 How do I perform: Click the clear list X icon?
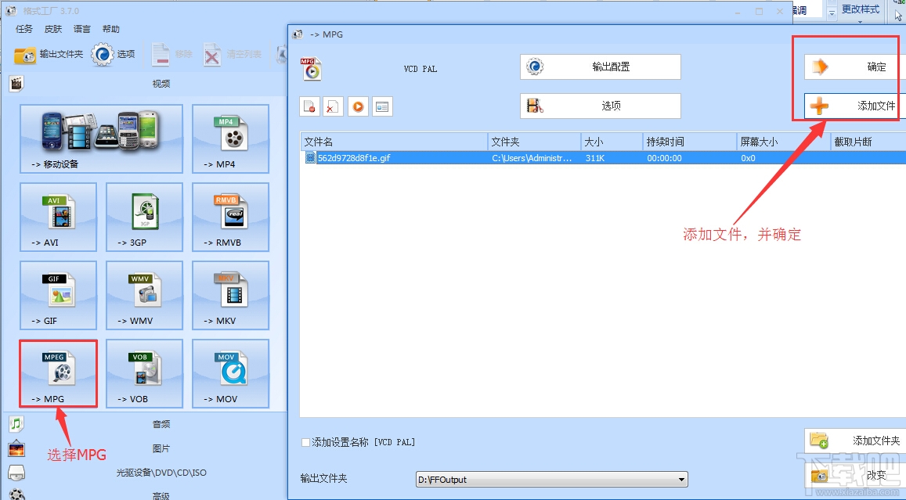[332, 106]
